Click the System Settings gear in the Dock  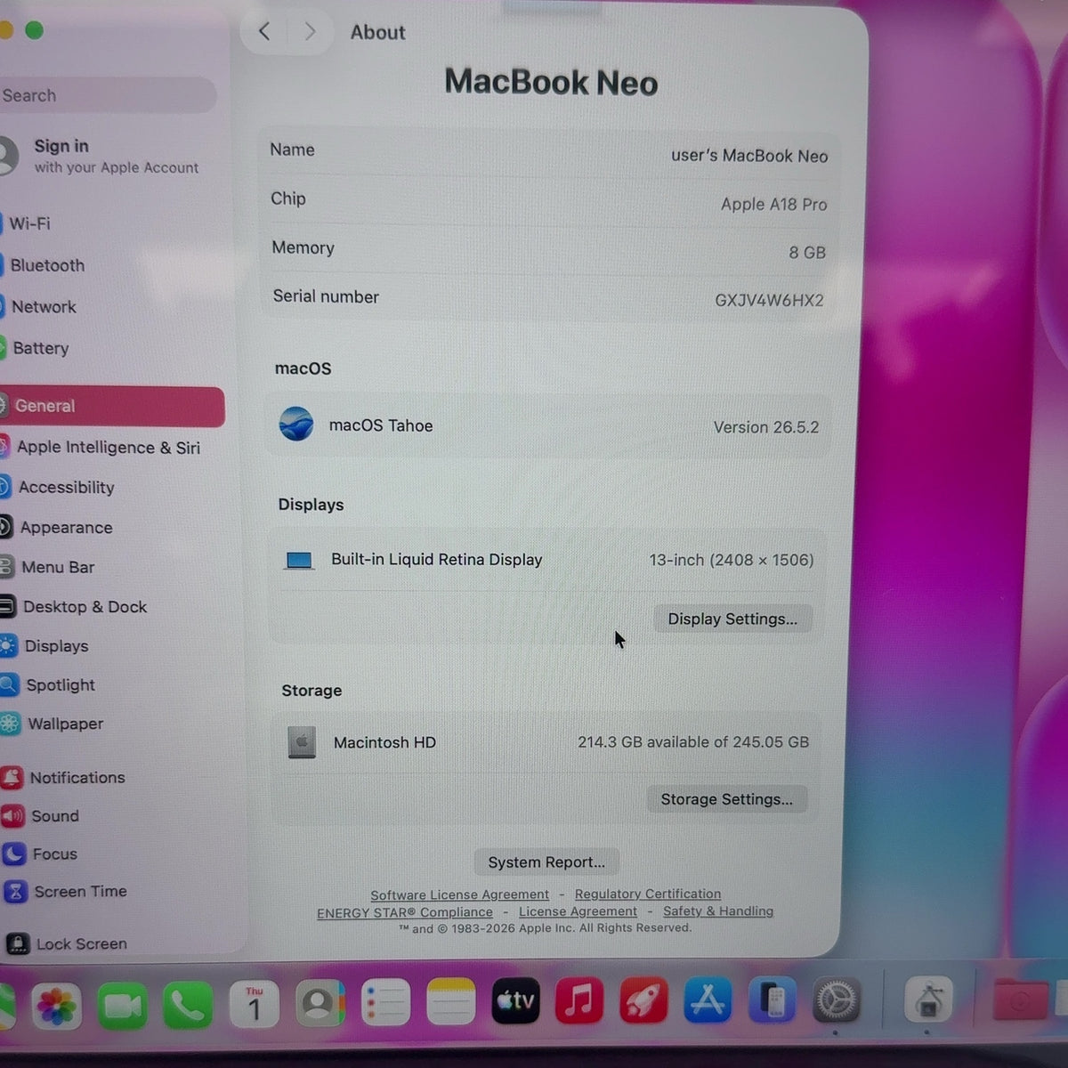[x=836, y=1000]
